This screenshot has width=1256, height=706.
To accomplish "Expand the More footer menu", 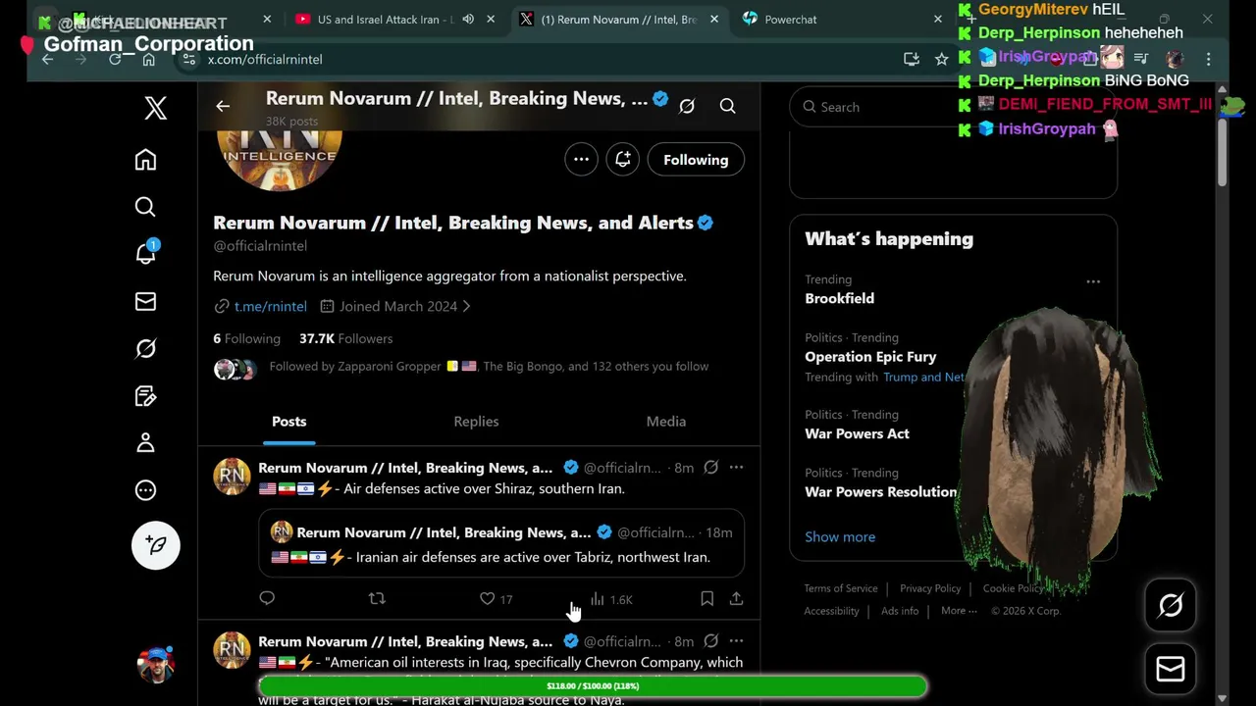I will tap(959, 611).
